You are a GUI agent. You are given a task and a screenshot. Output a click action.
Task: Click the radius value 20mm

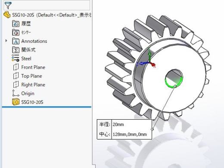(x=118, y=124)
